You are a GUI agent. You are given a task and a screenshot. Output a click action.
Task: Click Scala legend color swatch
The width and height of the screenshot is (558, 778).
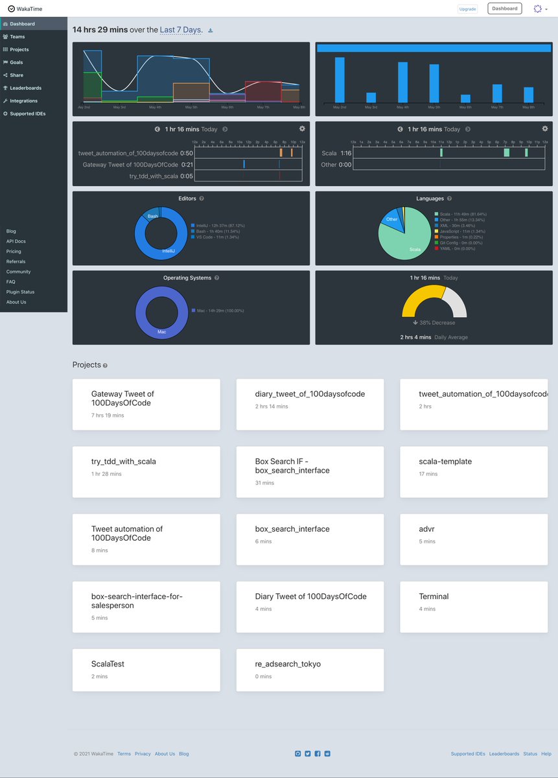437,214
